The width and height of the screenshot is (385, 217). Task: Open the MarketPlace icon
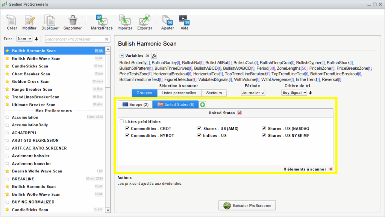click(102, 20)
